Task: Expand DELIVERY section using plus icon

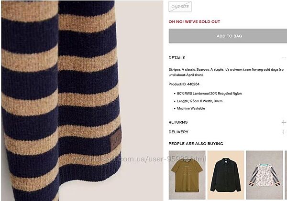Action: [x=284, y=132]
